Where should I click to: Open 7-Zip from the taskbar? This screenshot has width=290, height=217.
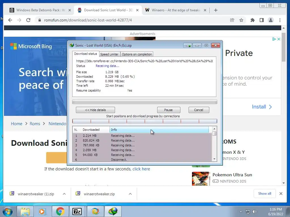(x=77, y=211)
